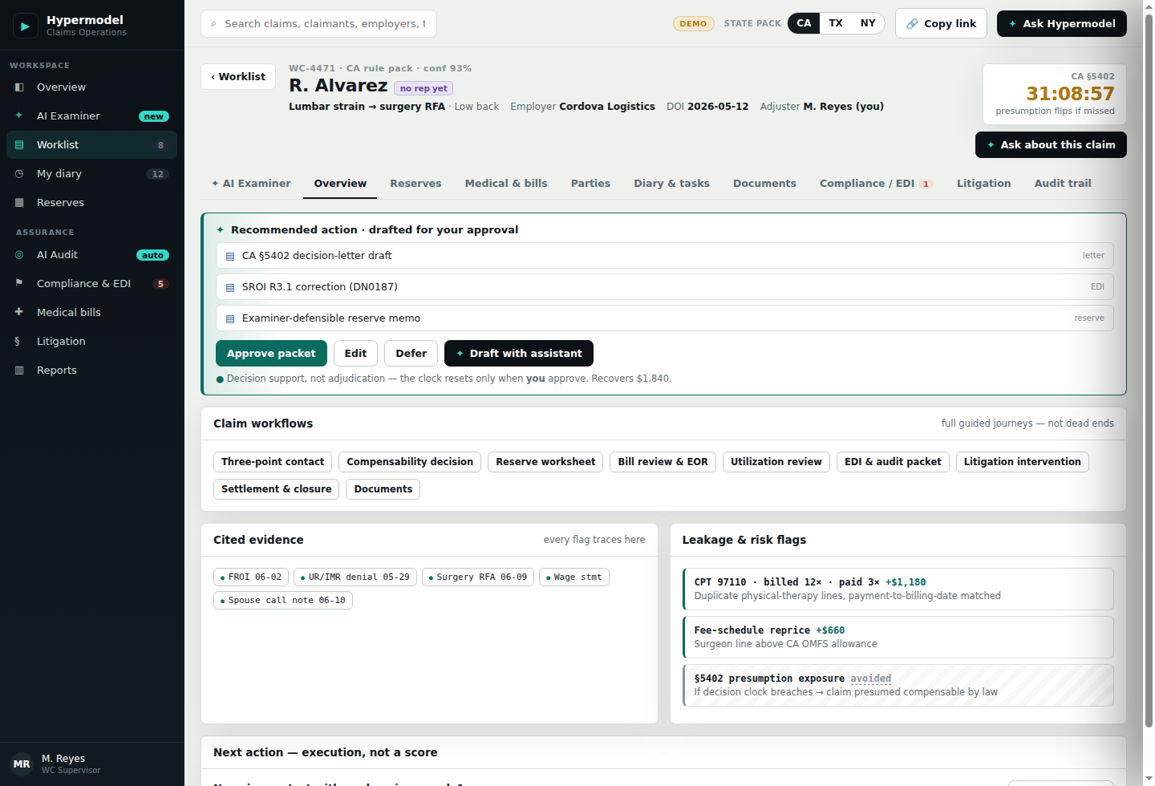Click Ask about this claim
The width and height of the screenshot is (1155, 786).
[x=1051, y=145]
